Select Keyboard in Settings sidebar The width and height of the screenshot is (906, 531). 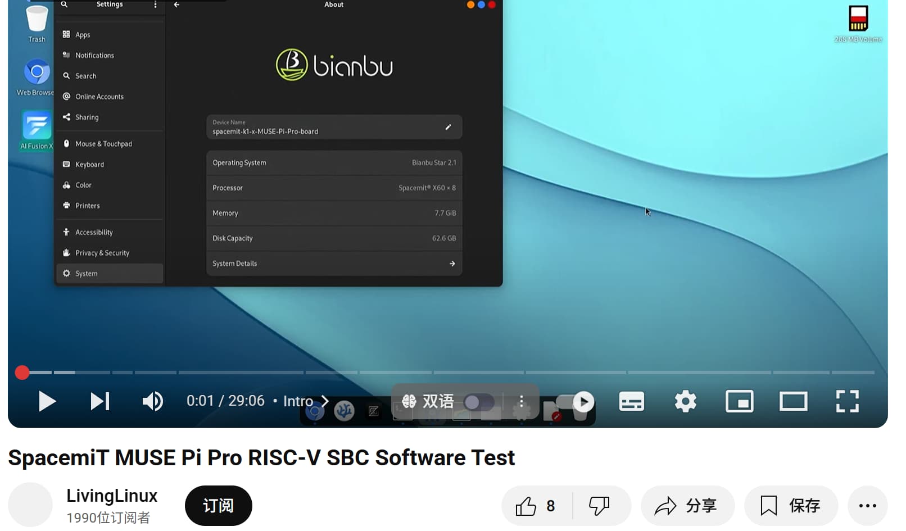[110, 164]
